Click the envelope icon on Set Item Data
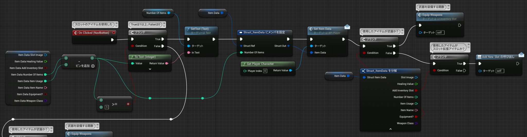Image resolution: width=527 pixels, height=137 pixels. 347,27
